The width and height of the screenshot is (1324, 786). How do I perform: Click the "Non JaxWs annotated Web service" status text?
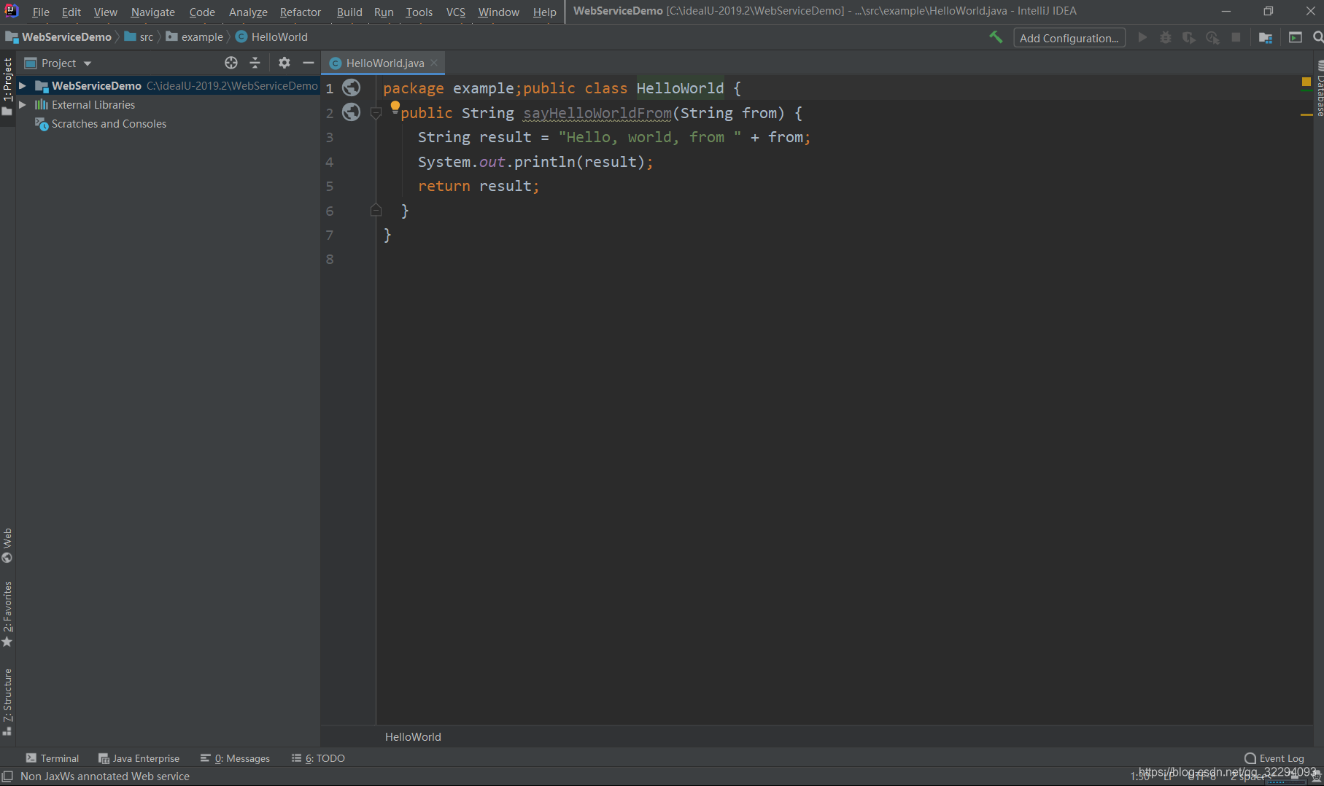coord(105,777)
